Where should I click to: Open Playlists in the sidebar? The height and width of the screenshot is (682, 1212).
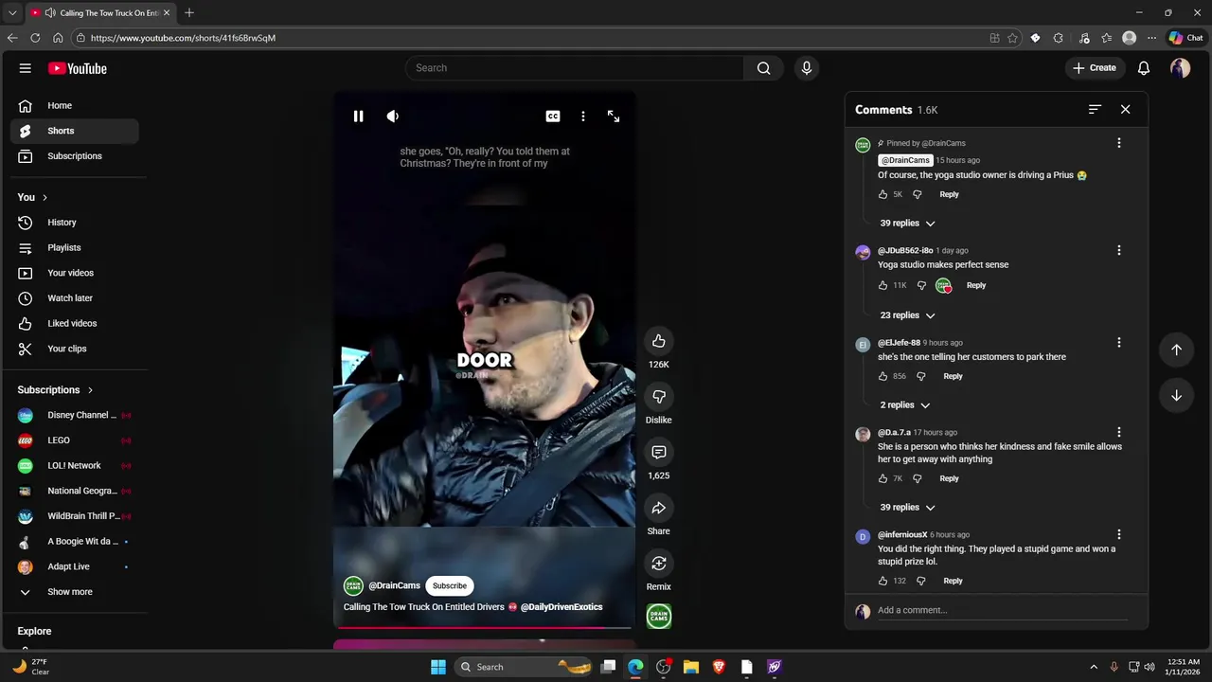coord(75,247)
